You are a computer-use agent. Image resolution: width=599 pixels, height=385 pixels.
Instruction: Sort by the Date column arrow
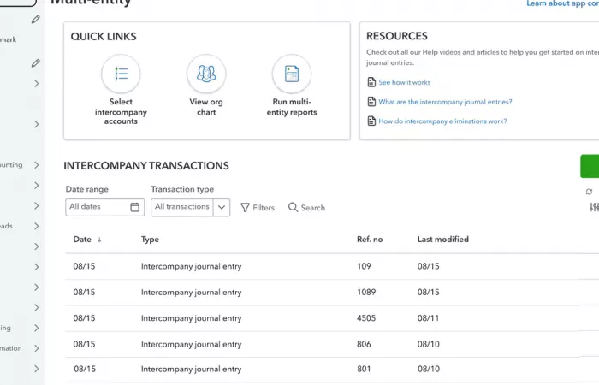point(99,240)
